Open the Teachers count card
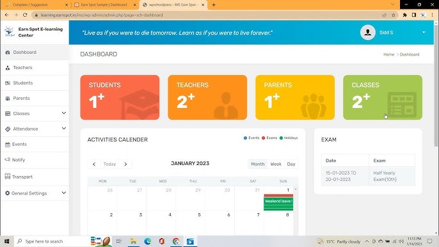 207,97
